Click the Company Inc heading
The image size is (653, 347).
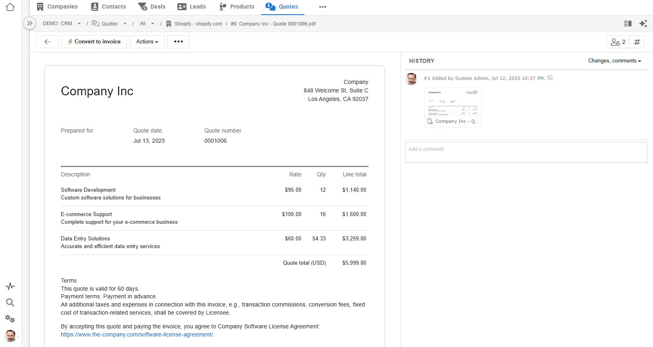97,91
